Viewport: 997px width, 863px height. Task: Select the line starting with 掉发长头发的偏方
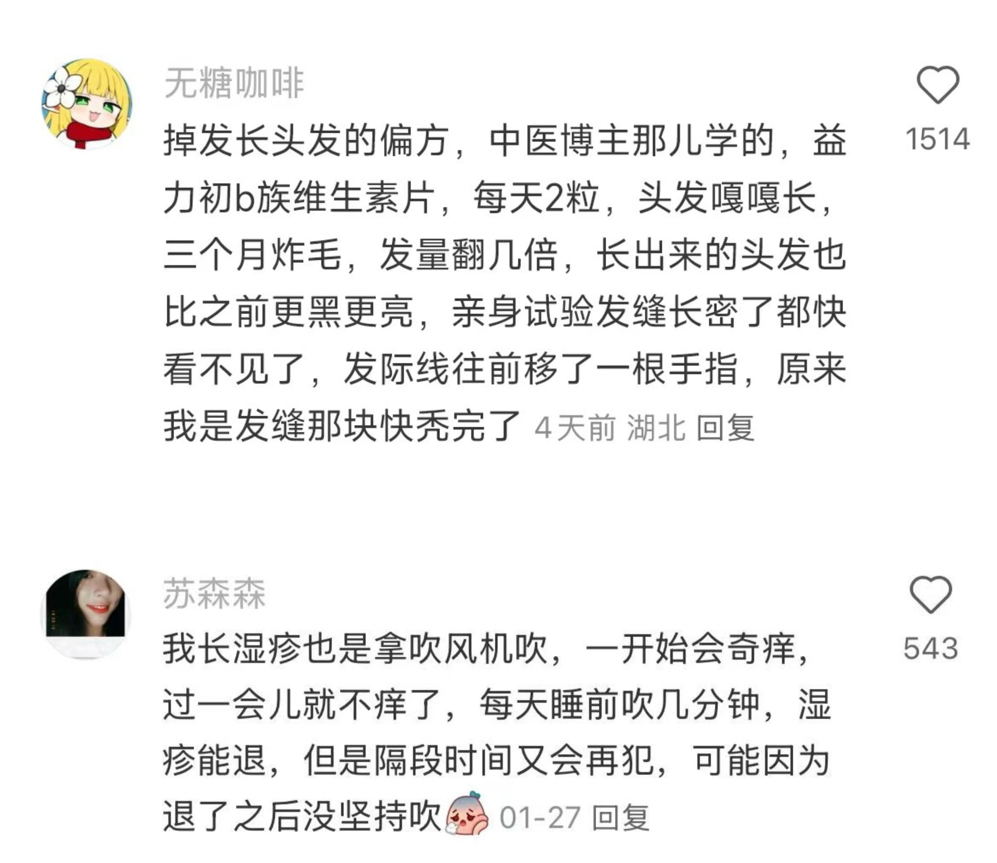(x=505, y=141)
